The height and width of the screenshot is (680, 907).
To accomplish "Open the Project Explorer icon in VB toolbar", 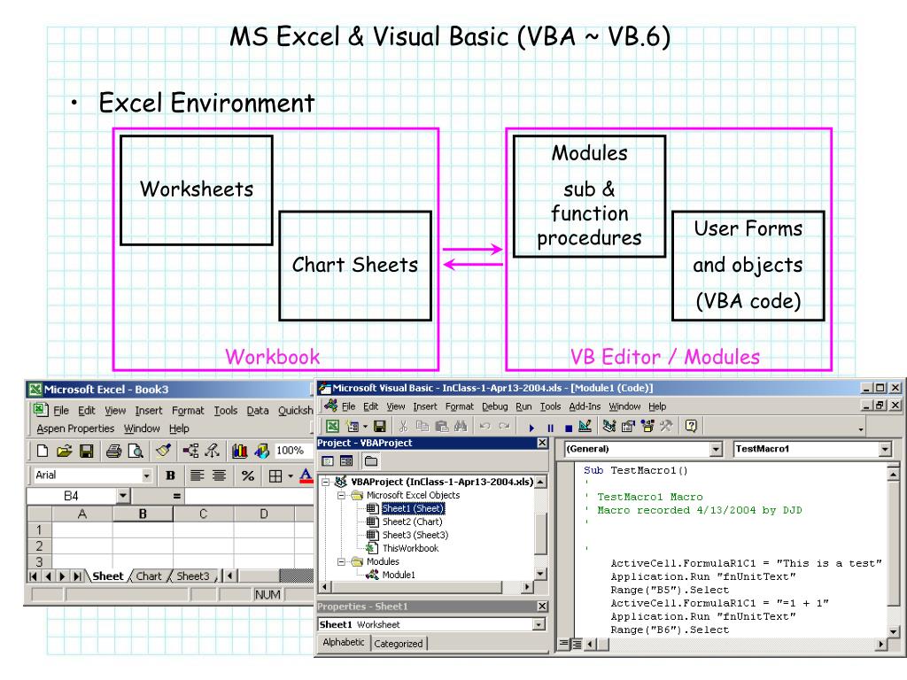I will coord(609,427).
